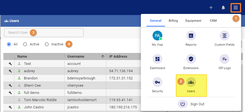Open Reports from the menu
This screenshot has width=245, height=112.
point(191,35)
